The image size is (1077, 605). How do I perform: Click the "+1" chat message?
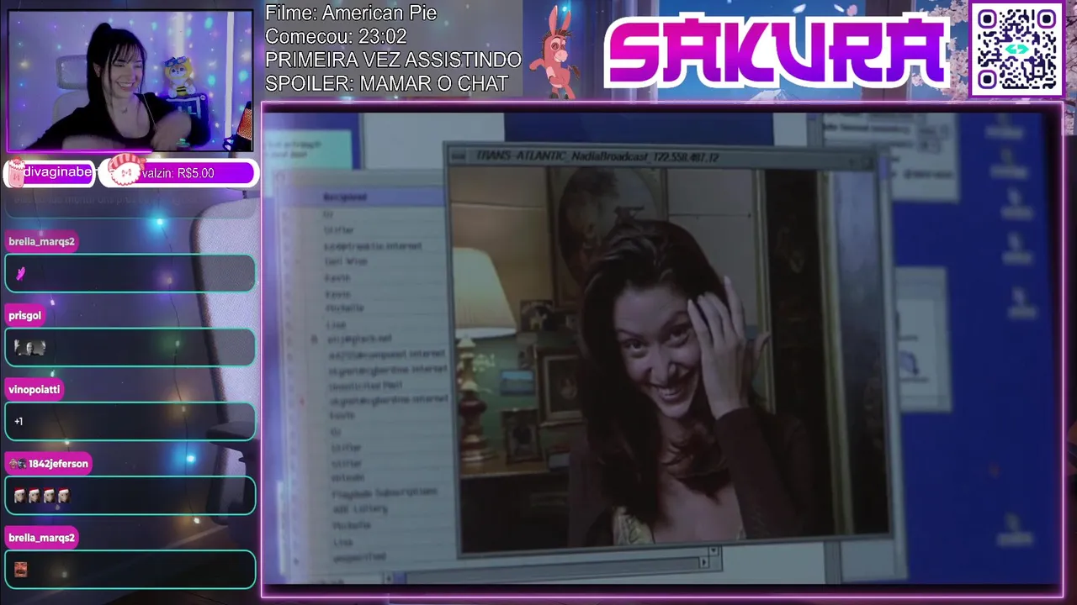(x=19, y=422)
